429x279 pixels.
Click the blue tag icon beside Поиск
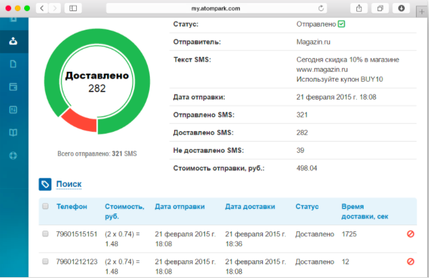45,184
